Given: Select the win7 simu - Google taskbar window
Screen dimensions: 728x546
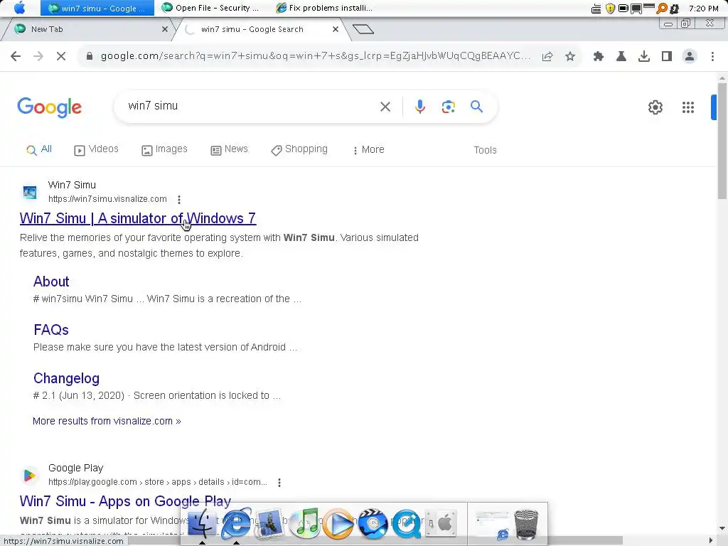Looking at the screenshot, I should (x=97, y=8).
